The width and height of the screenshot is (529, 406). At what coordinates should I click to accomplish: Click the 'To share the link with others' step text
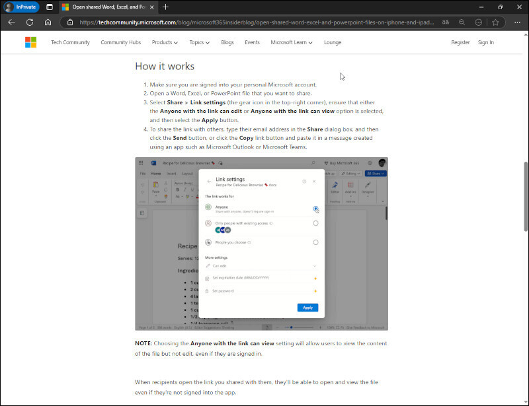(x=264, y=138)
